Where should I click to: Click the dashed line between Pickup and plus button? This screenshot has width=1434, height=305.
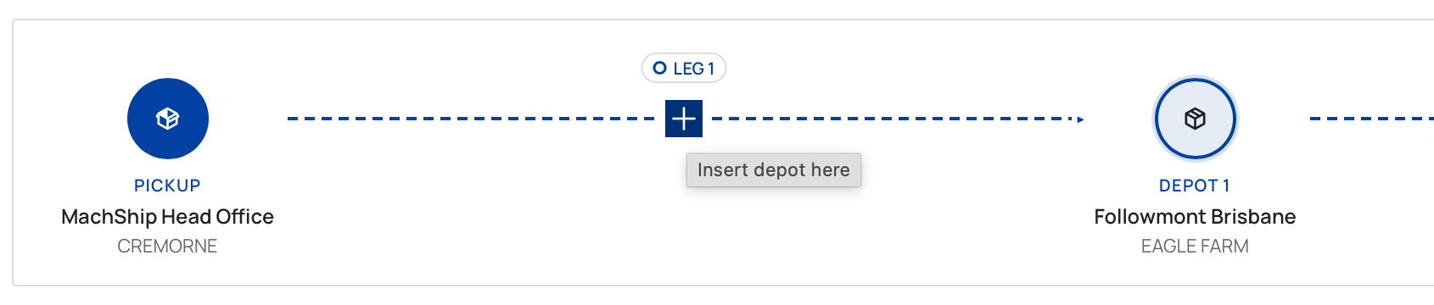point(471,119)
